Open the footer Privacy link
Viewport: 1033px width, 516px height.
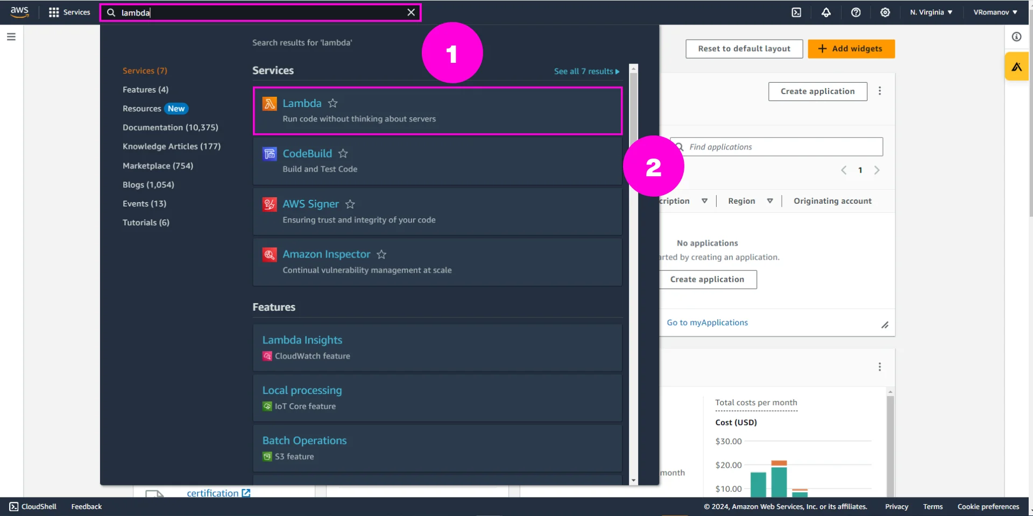click(x=896, y=506)
